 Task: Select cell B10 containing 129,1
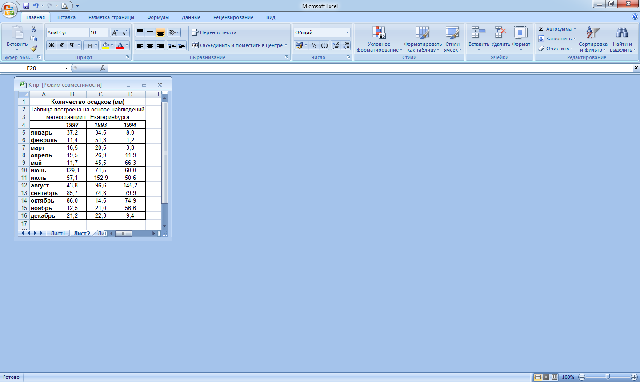point(72,170)
